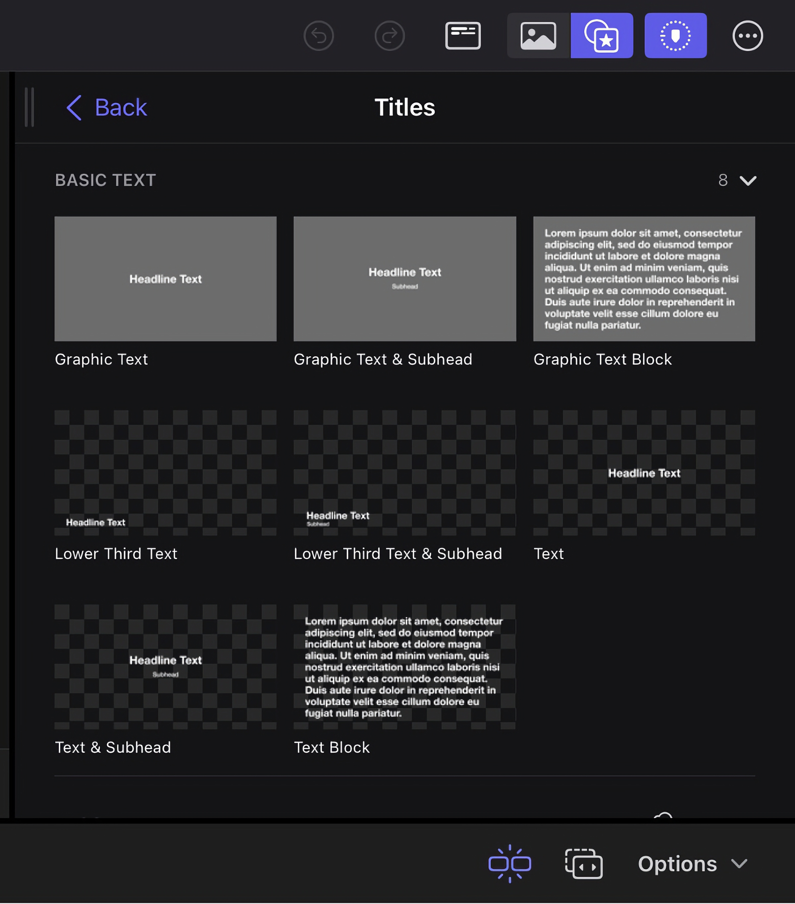795x904 pixels.
Task: Select the Graphic Text & Subhead template
Action: (404, 279)
